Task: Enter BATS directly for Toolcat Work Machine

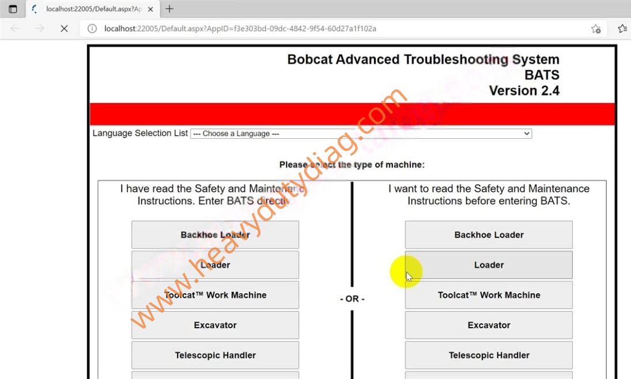Action: coord(215,295)
